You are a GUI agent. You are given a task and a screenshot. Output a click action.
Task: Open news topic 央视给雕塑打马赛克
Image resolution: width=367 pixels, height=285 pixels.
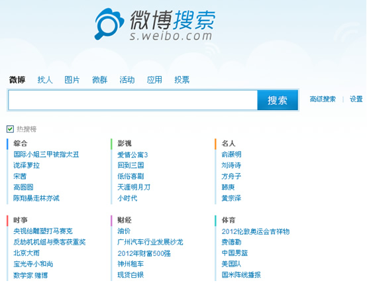point(43,231)
